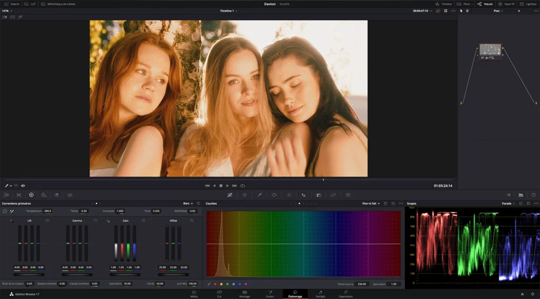Toggle the Lightbox view
The height and width of the screenshot is (299, 540).
[x=528, y=4]
